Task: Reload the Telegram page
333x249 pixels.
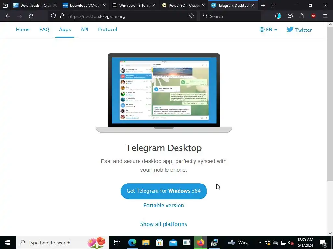Action: [x=31, y=16]
